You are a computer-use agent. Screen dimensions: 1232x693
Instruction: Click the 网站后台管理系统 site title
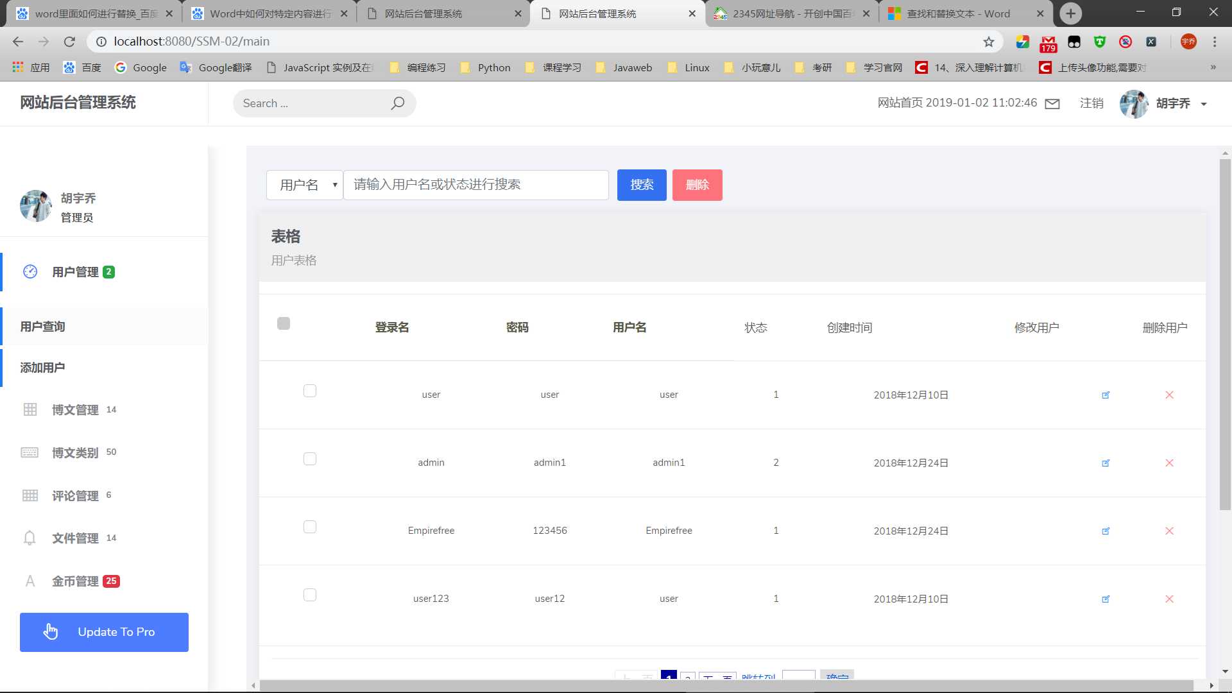(x=78, y=103)
